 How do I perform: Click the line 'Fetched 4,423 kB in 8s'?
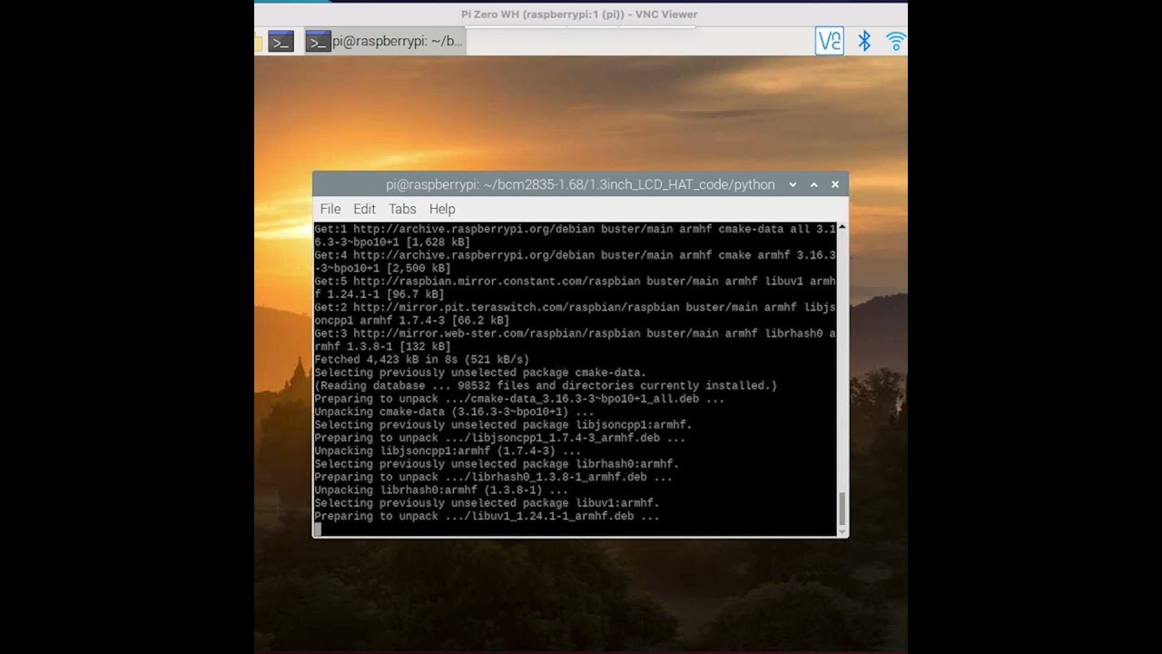[421, 360]
